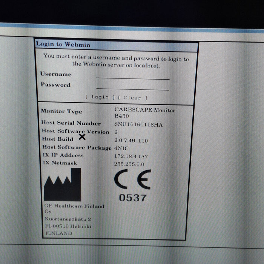Select the Login to Webmin title bar
264x264 pixels.
click(116, 45)
